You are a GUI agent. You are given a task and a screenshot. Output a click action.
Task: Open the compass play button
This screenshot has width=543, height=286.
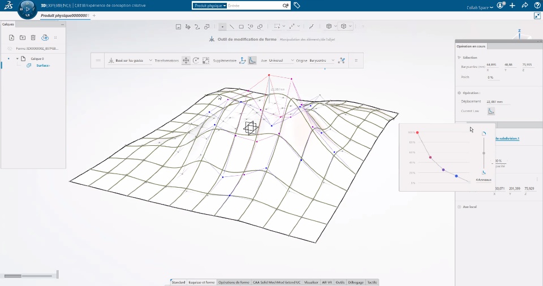coord(28,9)
